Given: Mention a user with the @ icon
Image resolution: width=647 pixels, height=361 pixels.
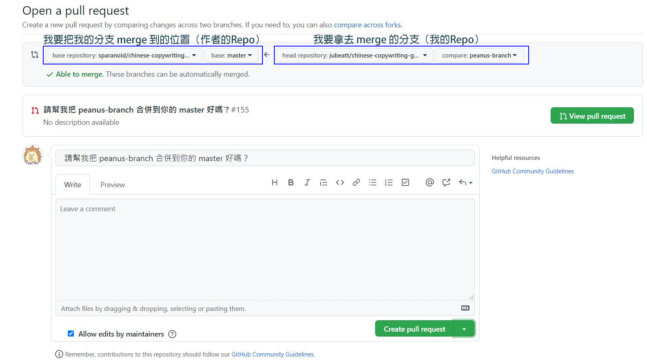Looking at the screenshot, I should [x=429, y=182].
